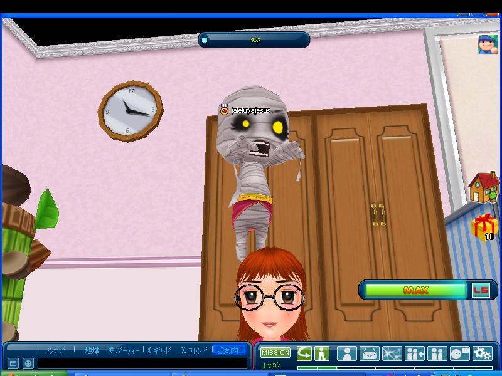Screen dimensions: 502x376
Task: Click the wall clock
Action: (131, 111)
